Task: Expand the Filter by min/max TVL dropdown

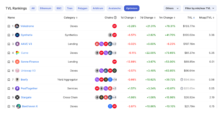Action: (x=200, y=8)
